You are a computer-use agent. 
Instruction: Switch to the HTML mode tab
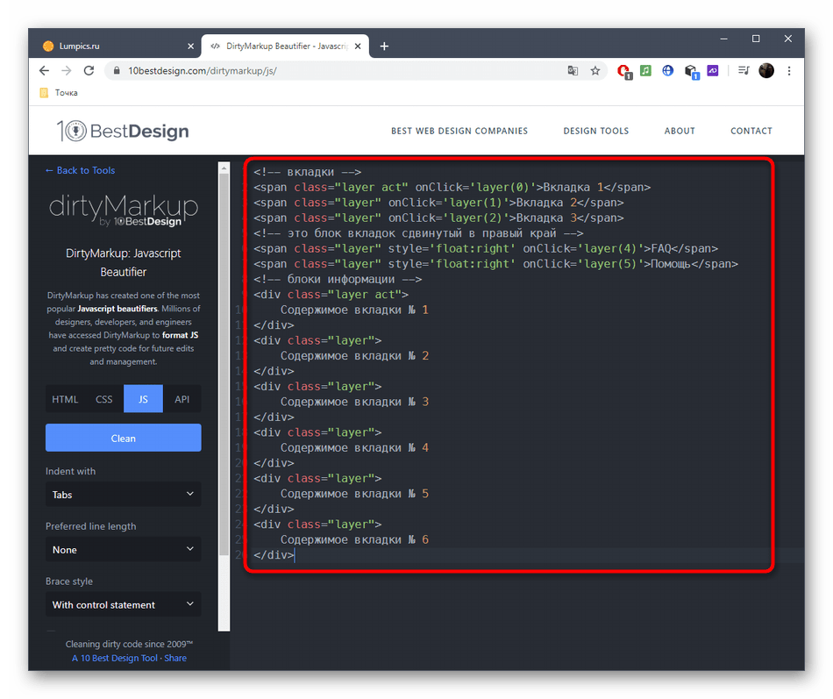[65, 399]
